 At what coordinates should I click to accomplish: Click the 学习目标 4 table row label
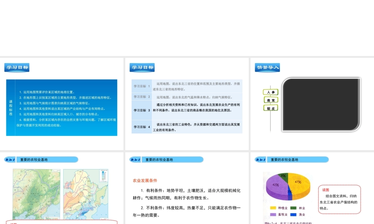click(142, 127)
